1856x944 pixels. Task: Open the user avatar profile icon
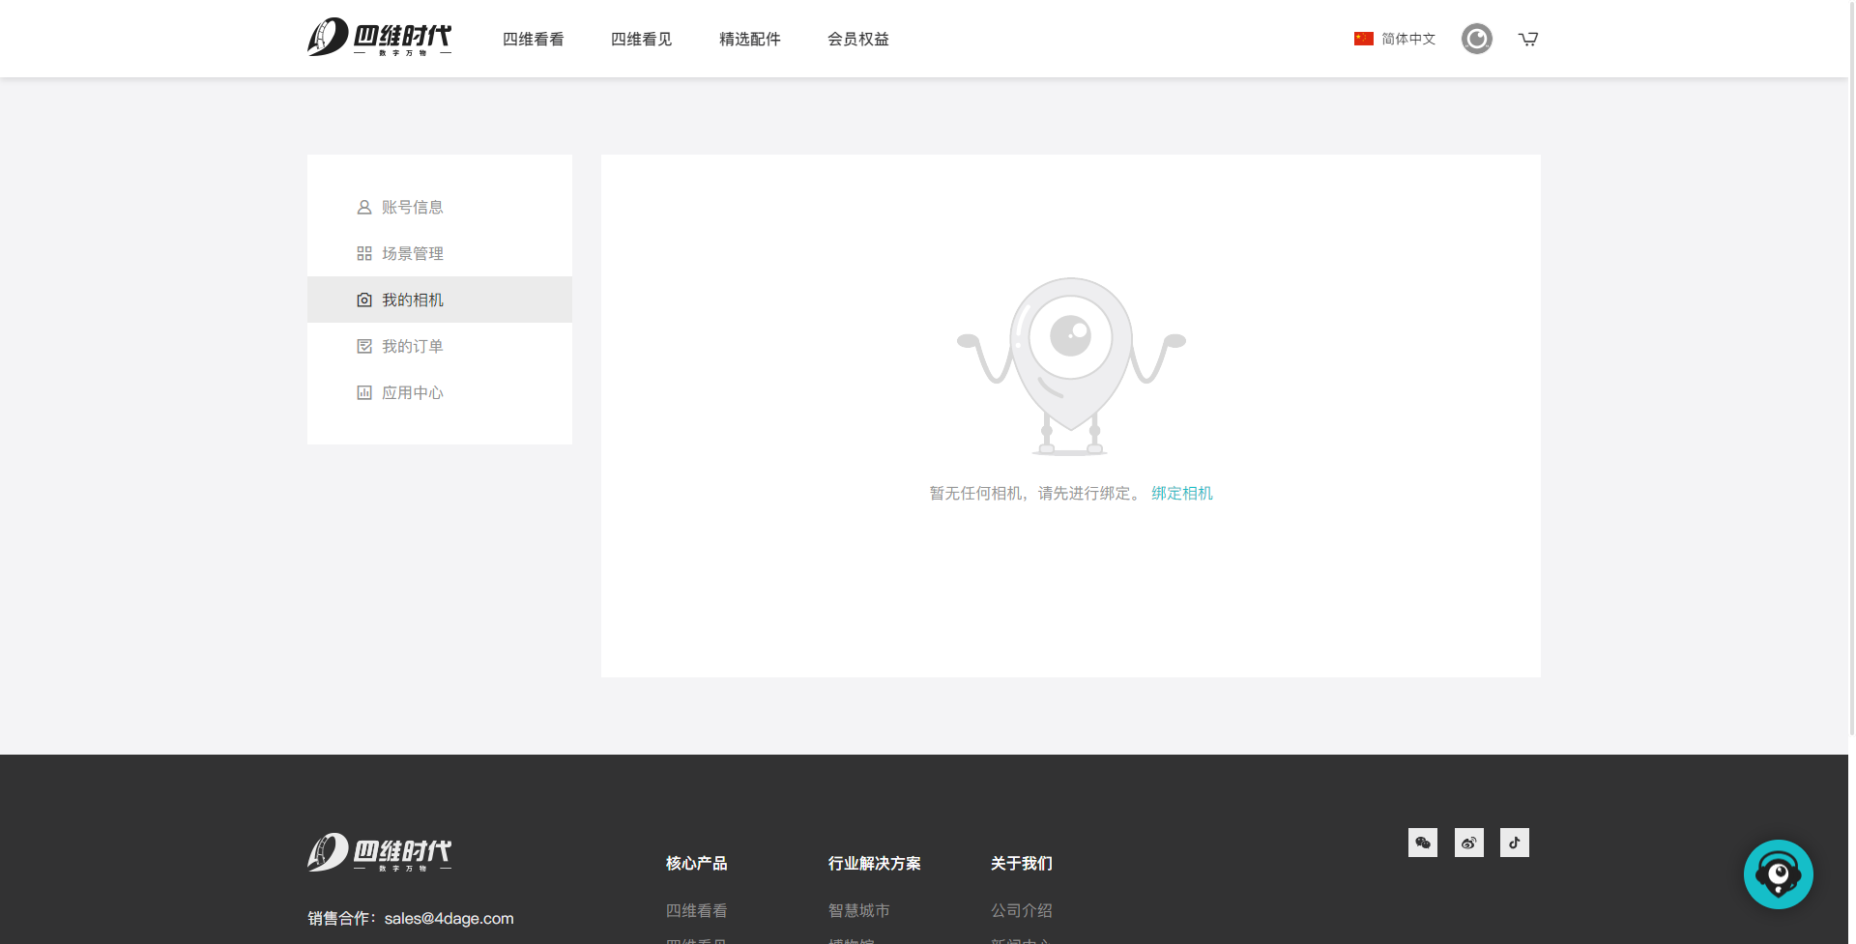tap(1476, 39)
